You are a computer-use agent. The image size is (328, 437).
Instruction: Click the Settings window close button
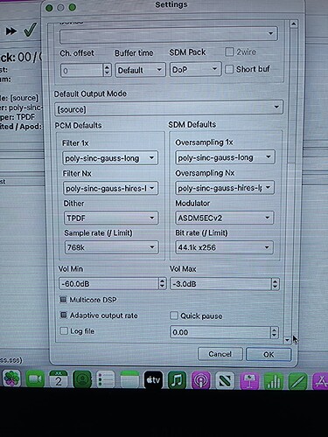point(49,8)
